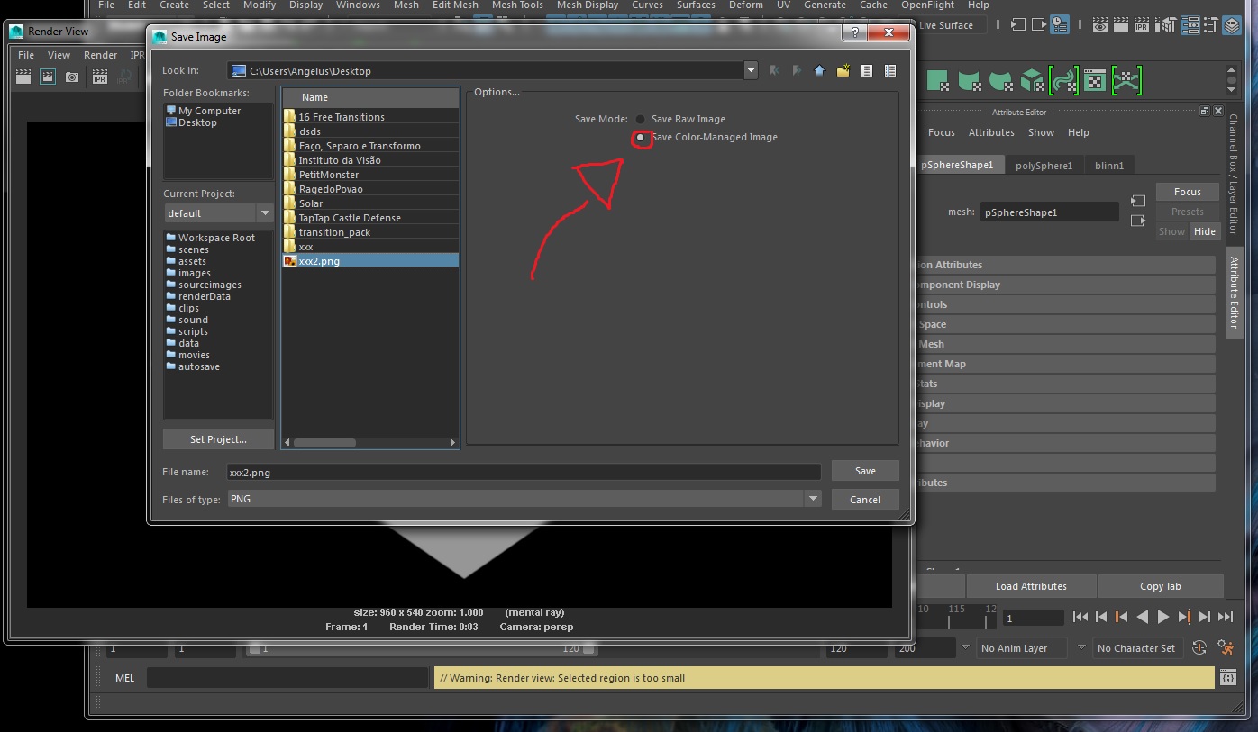This screenshot has height=732, width=1258.
Task: Click the construction history icon in the status line
Action: point(1060,25)
